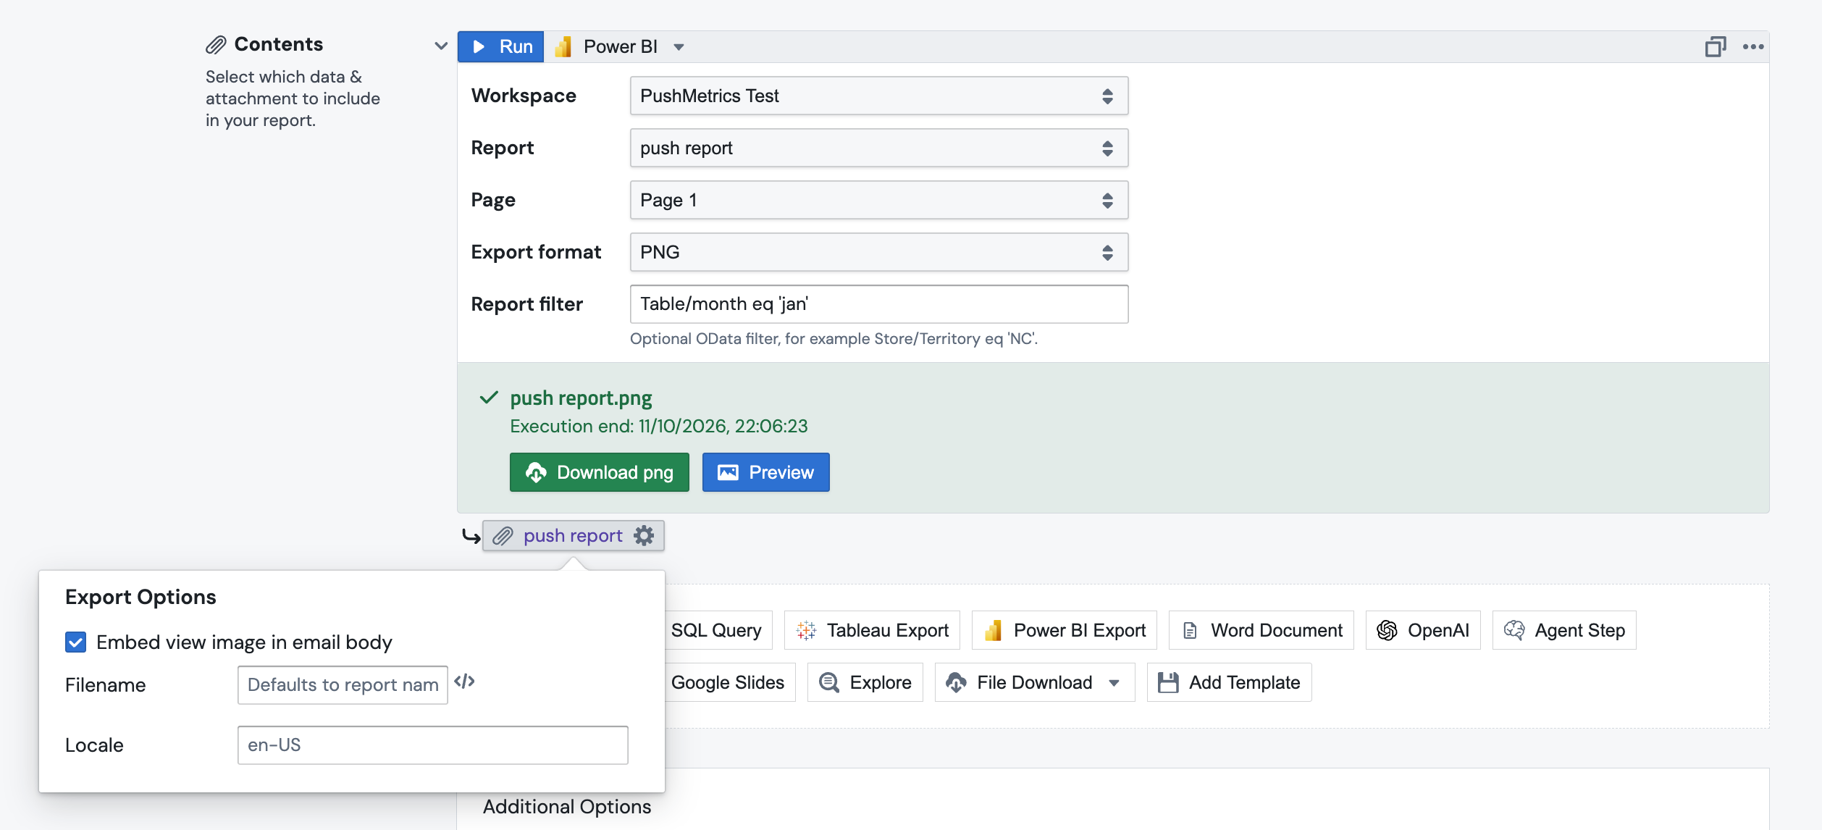Open the Workspace dropdown

(879, 96)
